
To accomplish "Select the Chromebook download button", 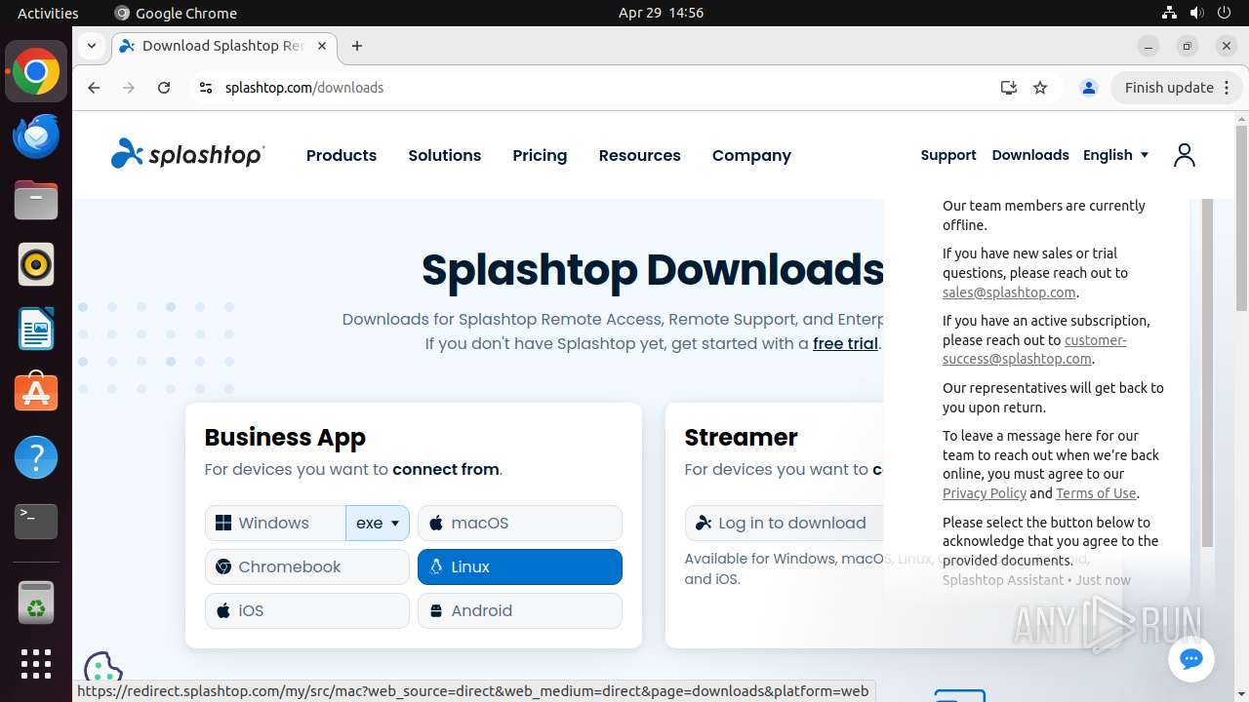I will point(307,566).
